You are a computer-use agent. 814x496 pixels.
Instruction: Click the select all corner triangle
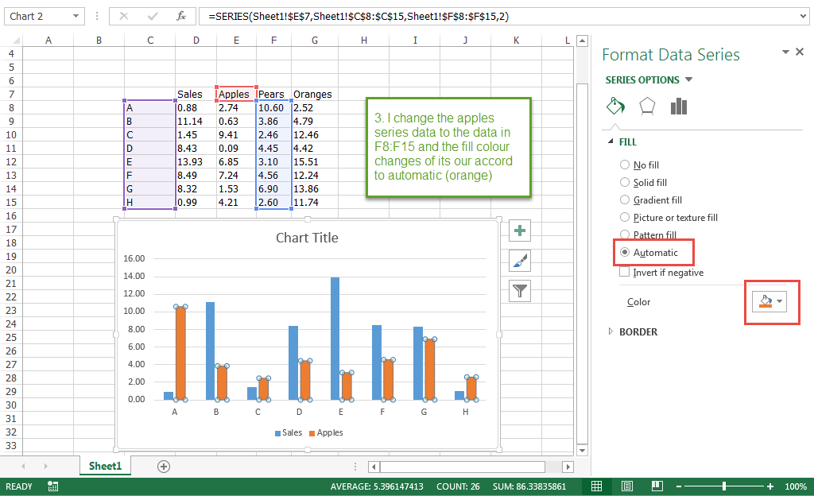pos(17,41)
